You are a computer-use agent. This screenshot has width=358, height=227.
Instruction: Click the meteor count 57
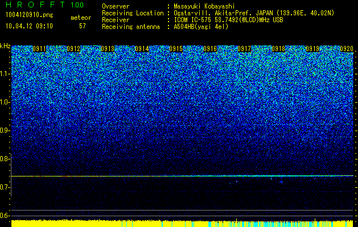(x=83, y=26)
